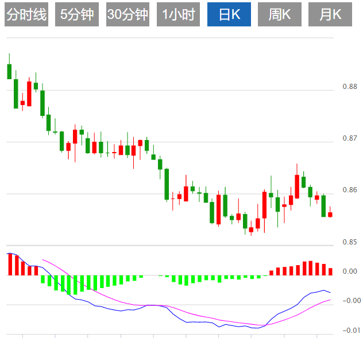The image size is (363, 338).
Task: Switch to the 分时线 chart tab
Action: coord(26,14)
